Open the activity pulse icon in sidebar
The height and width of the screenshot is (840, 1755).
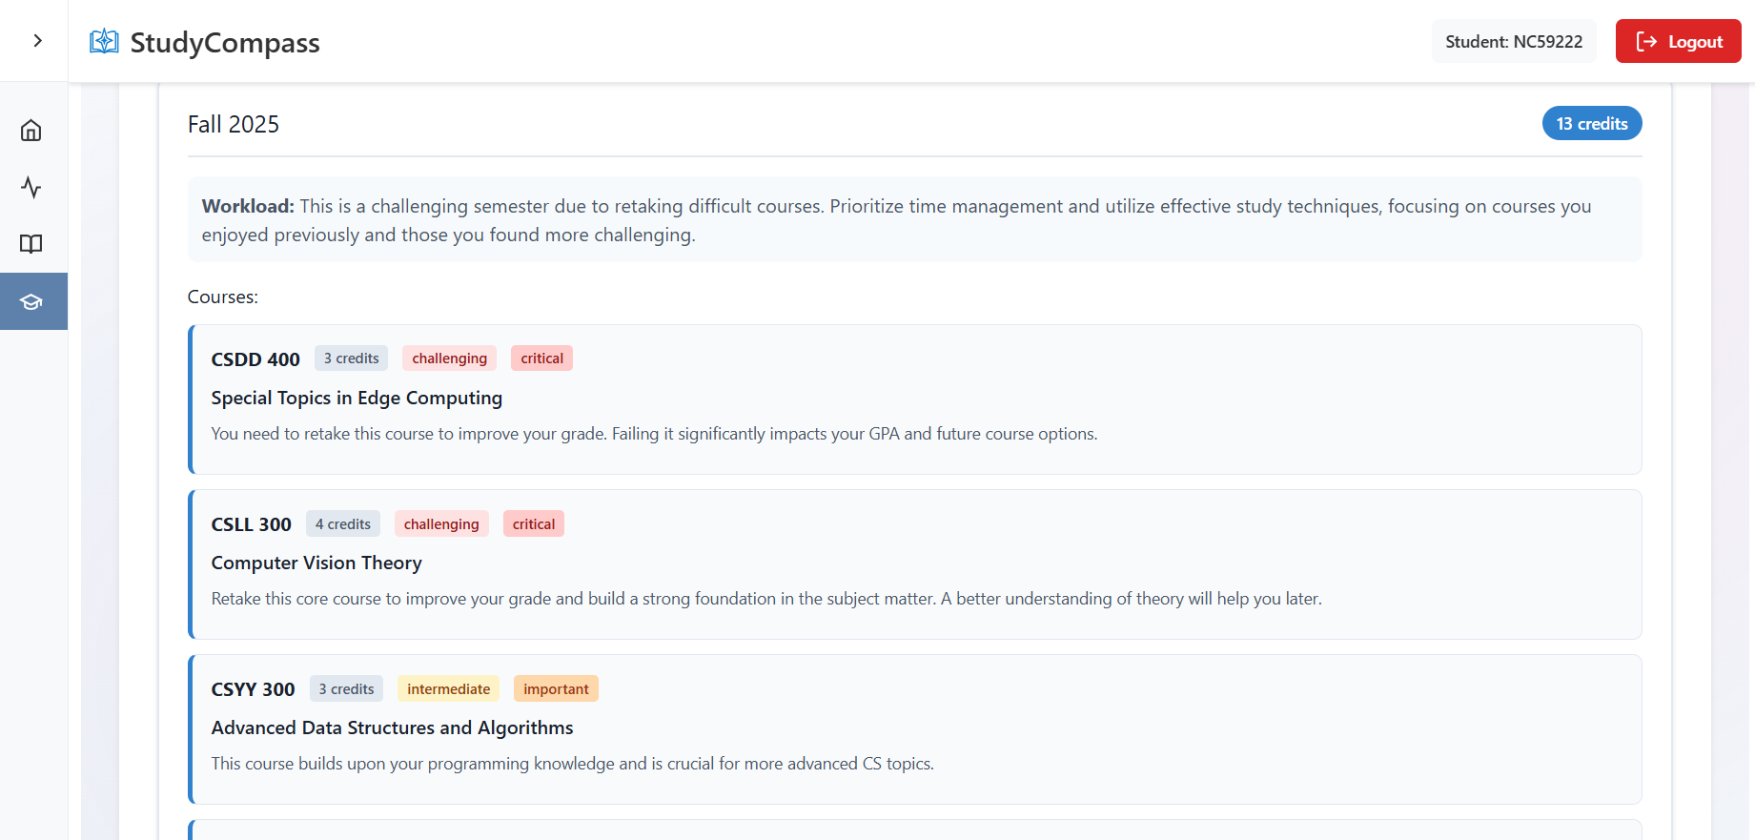click(31, 187)
